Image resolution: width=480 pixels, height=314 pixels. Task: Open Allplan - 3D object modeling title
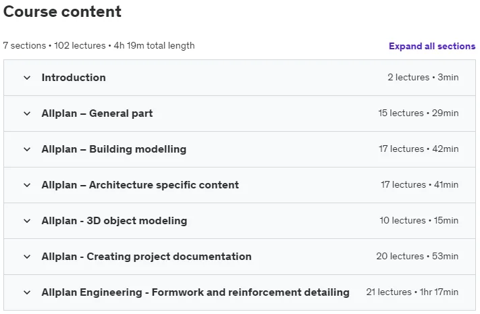[114, 221]
